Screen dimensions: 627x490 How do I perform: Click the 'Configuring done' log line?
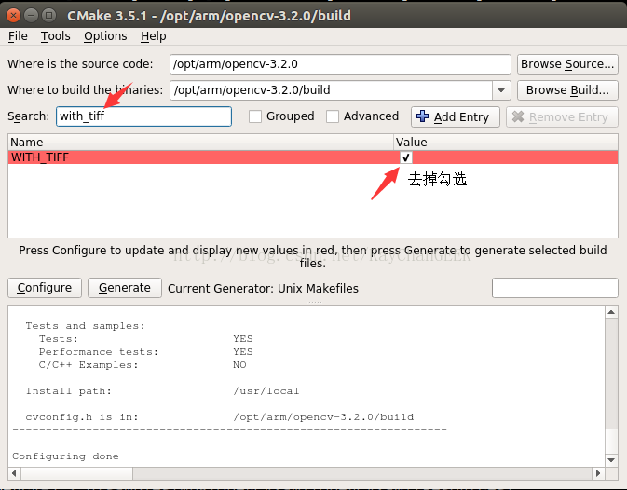point(65,456)
